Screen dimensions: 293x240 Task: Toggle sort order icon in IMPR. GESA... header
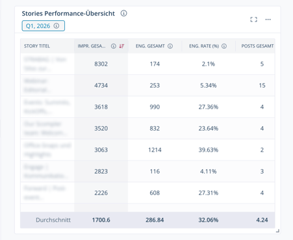coord(121,46)
